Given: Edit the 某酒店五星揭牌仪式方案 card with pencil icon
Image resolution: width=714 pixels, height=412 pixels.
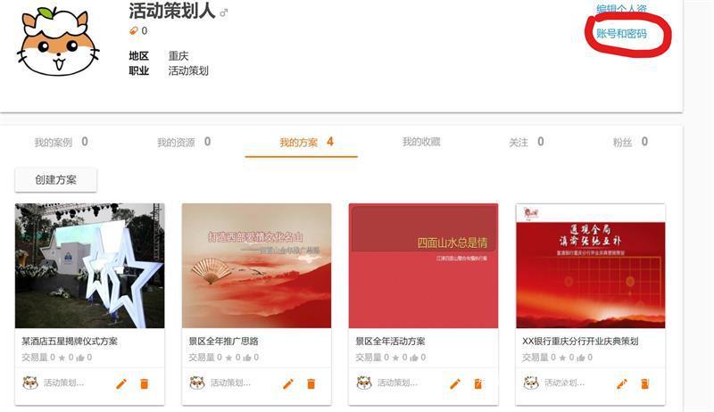Looking at the screenshot, I should click(x=121, y=383).
